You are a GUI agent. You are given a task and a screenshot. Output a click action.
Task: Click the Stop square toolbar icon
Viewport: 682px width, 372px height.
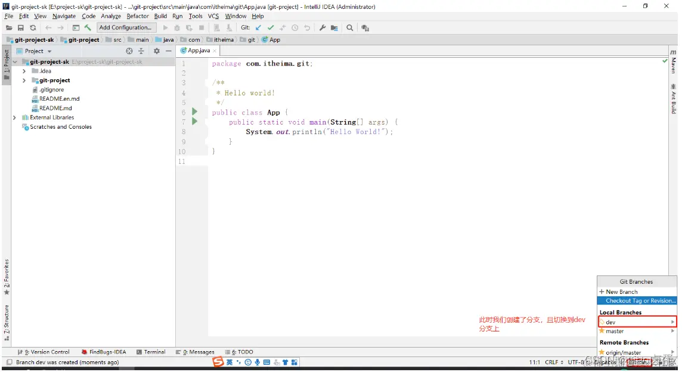pyautogui.click(x=201, y=28)
